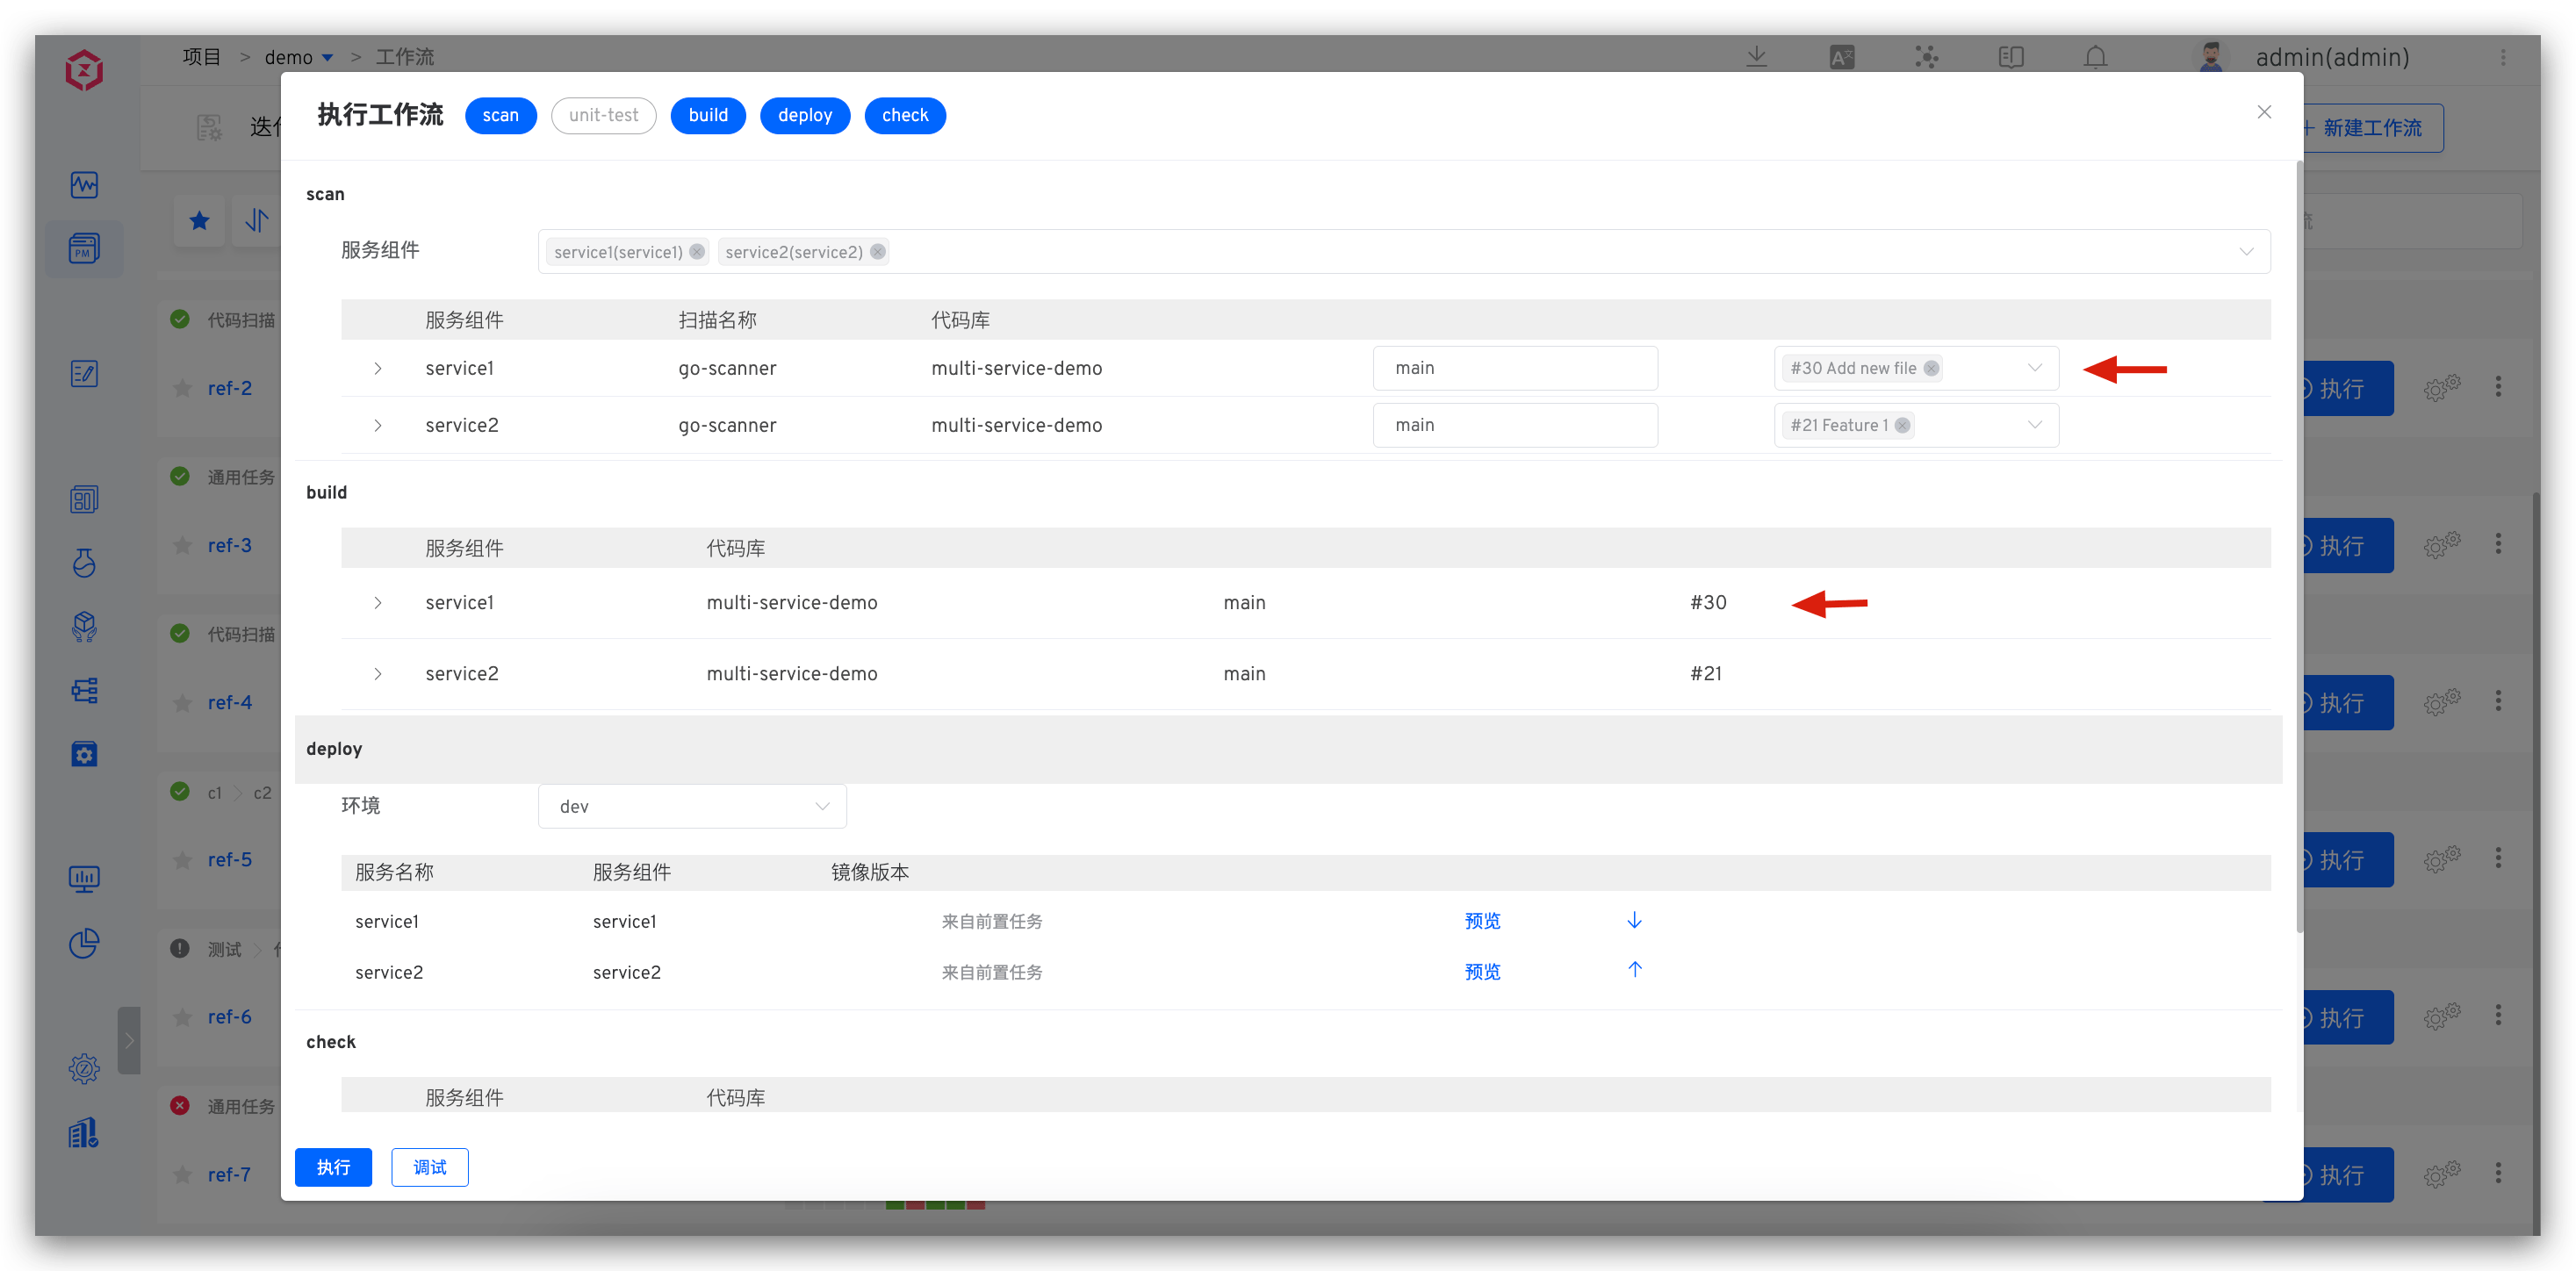
Task: Toggle the deploy stage pill
Action: [805, 115]
